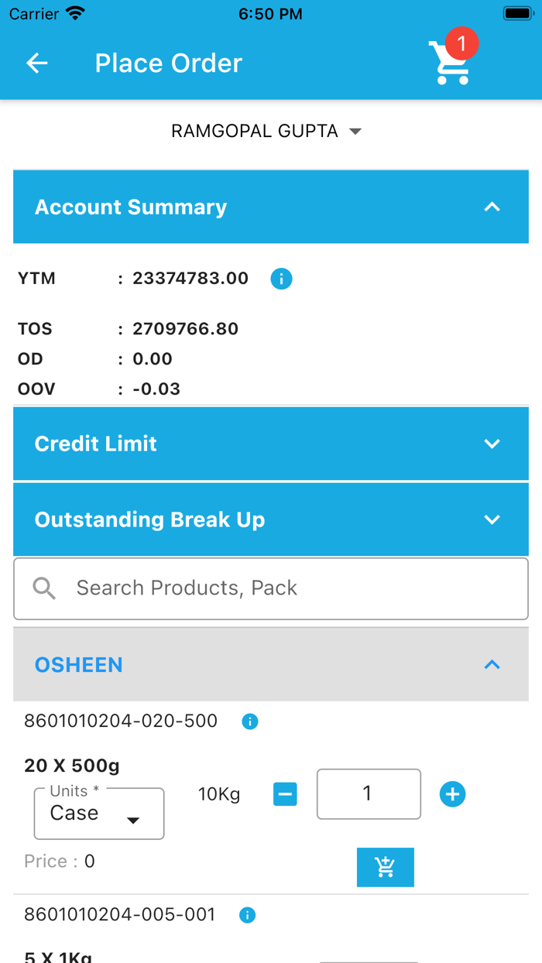Tap the back arrow on Place Order screen

[x=36, y=63]
